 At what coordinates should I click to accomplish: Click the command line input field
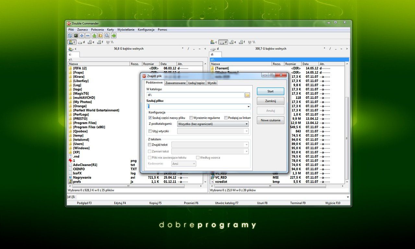click(213, 197)
